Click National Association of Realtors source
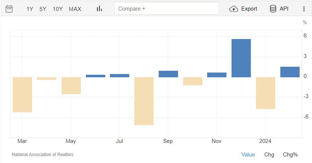The width and height of the screenshot is (312, 163). click(x=43, y=155)
